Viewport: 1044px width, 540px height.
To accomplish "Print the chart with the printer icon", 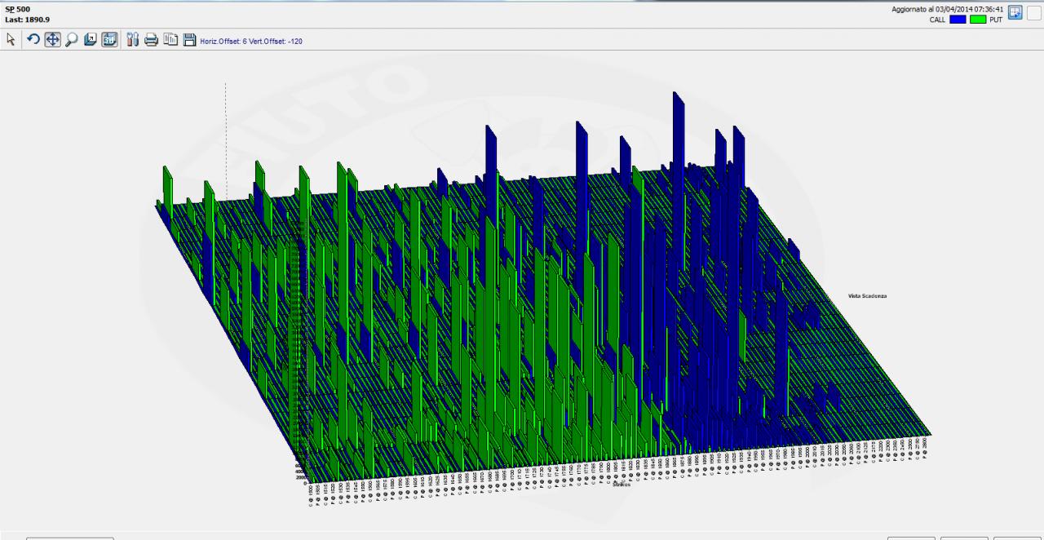I will 151,39.
